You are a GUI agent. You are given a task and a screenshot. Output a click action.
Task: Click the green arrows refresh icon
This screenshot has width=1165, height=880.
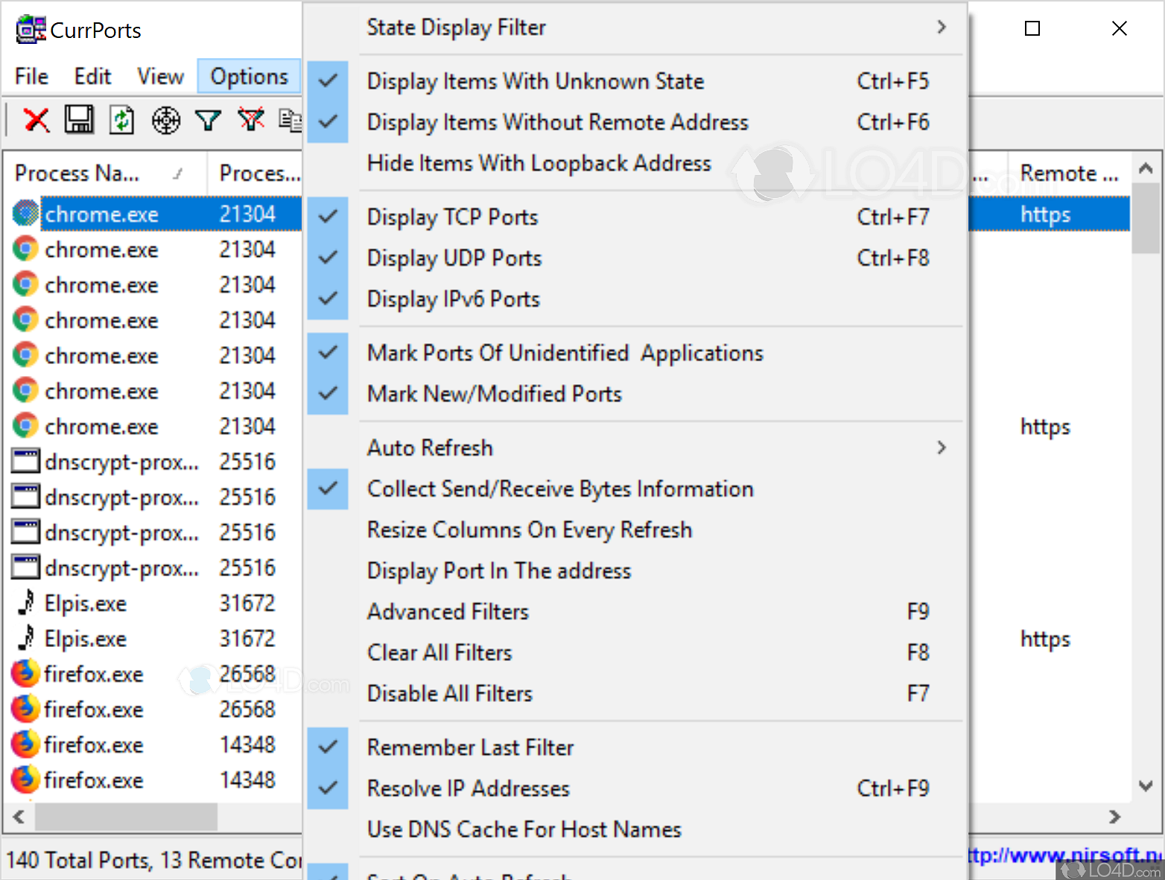click(x=122, y=119)
